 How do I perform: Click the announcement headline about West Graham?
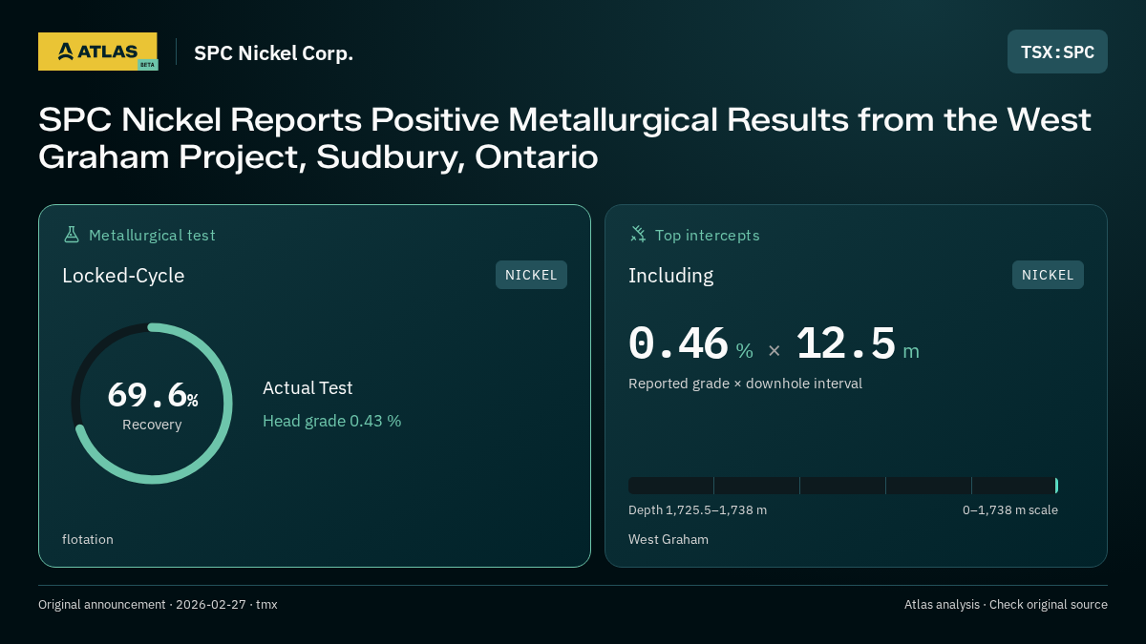click(x=564, y=138)
